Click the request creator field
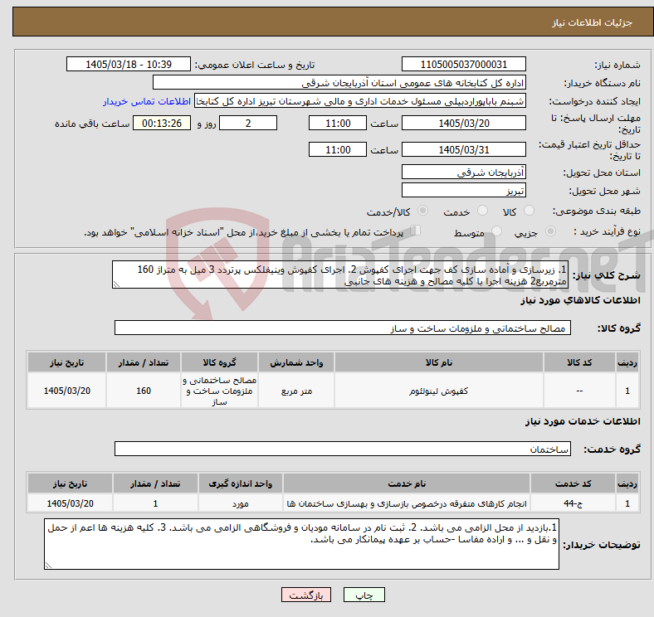This screenshot has width=654, height=617. [x=360, y=101]
